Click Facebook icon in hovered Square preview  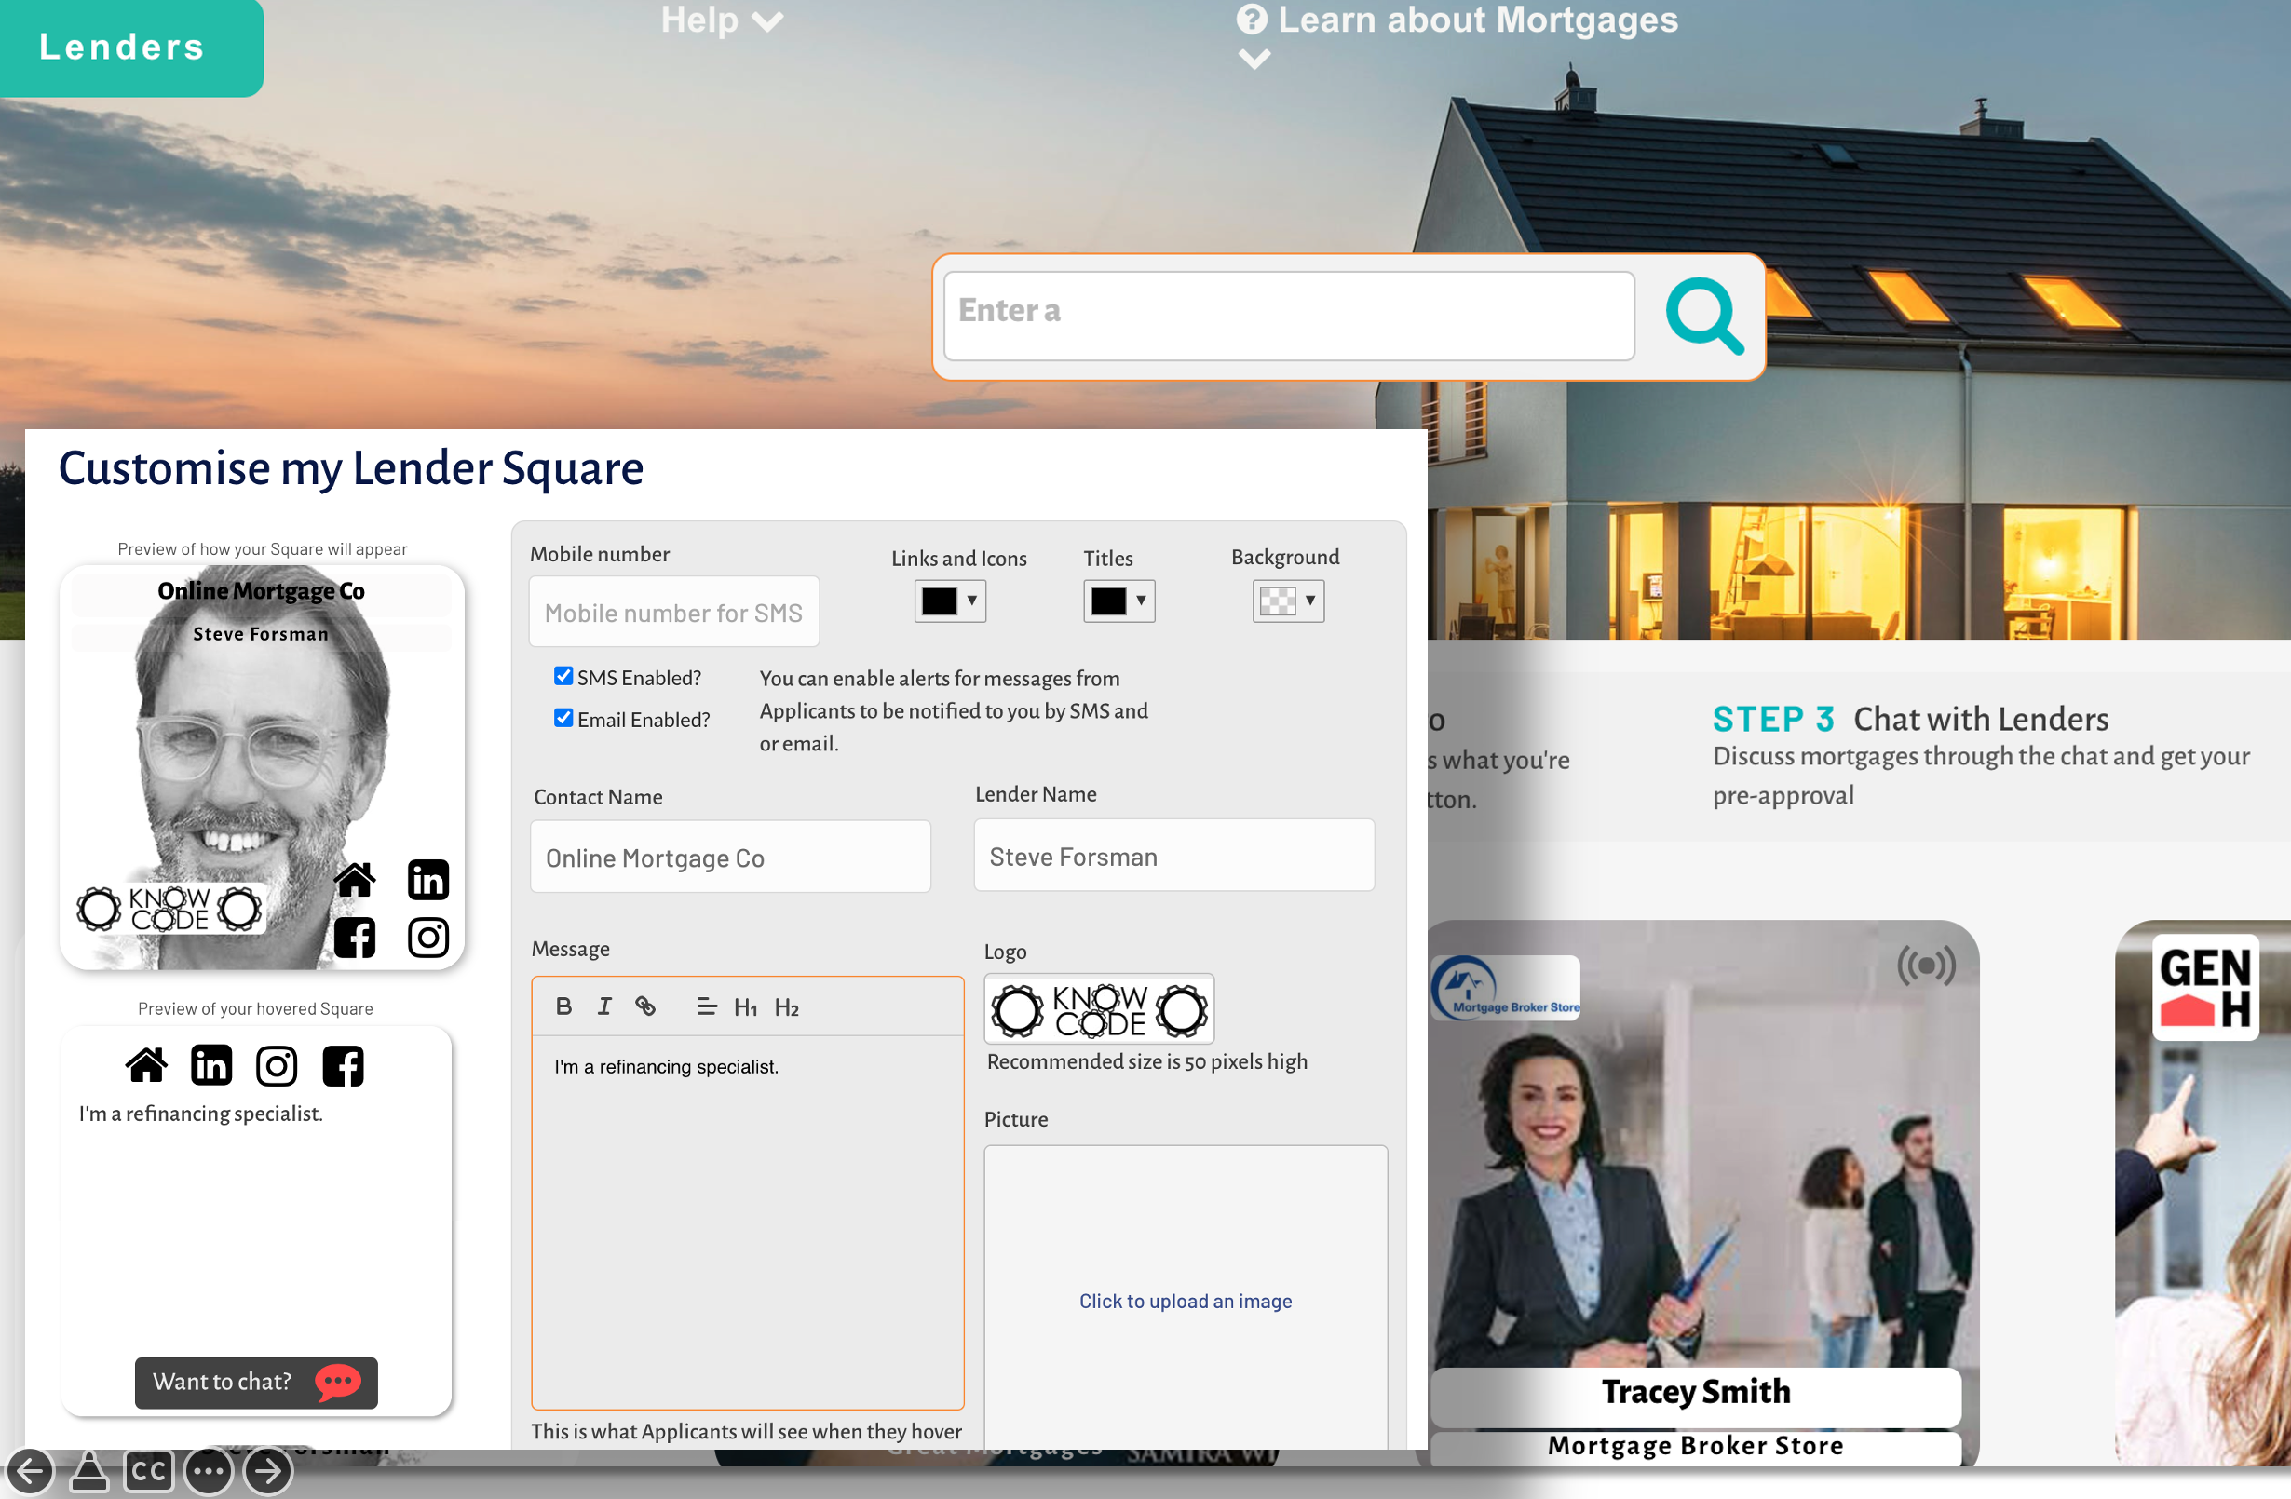(343, 1065)
